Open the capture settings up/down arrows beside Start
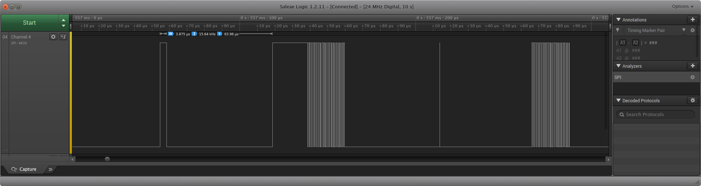 64,23
